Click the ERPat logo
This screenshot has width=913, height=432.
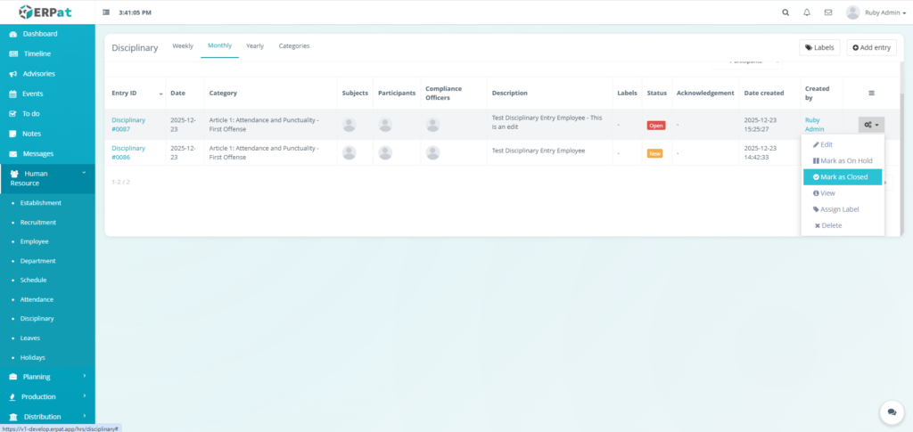pyautogui.click(x=47, y=12)
